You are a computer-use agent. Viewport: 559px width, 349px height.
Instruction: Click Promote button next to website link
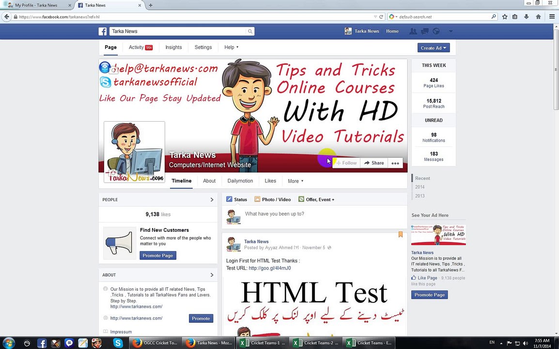tap(201, 318)
